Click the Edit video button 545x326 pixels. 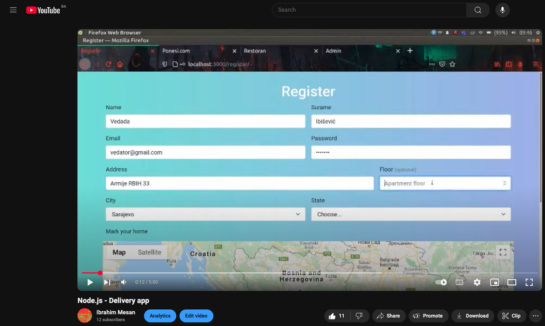click(x=196, y=316)
